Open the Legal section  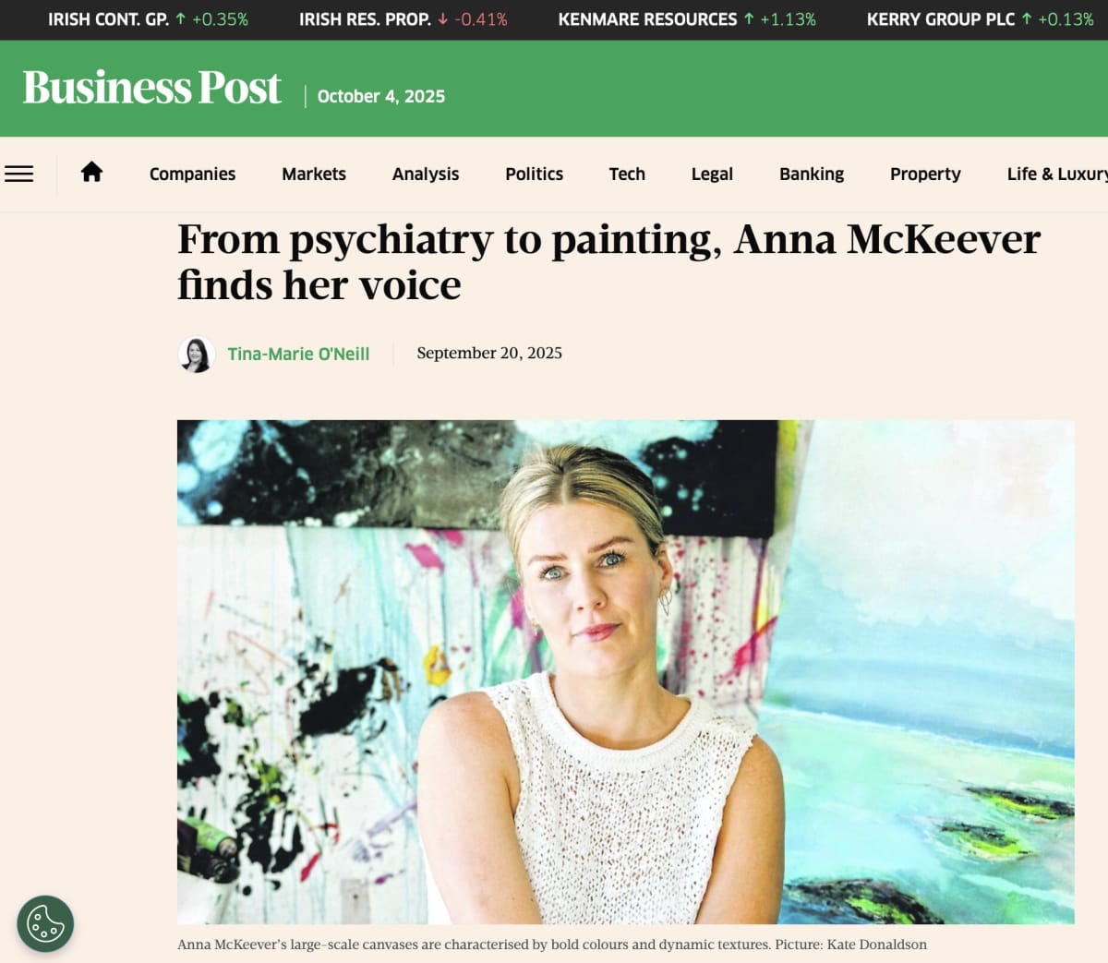[x=712, y=174]
